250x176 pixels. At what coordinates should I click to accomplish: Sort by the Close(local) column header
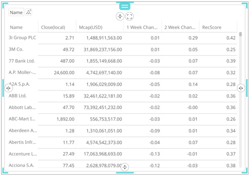pos(53,27)
